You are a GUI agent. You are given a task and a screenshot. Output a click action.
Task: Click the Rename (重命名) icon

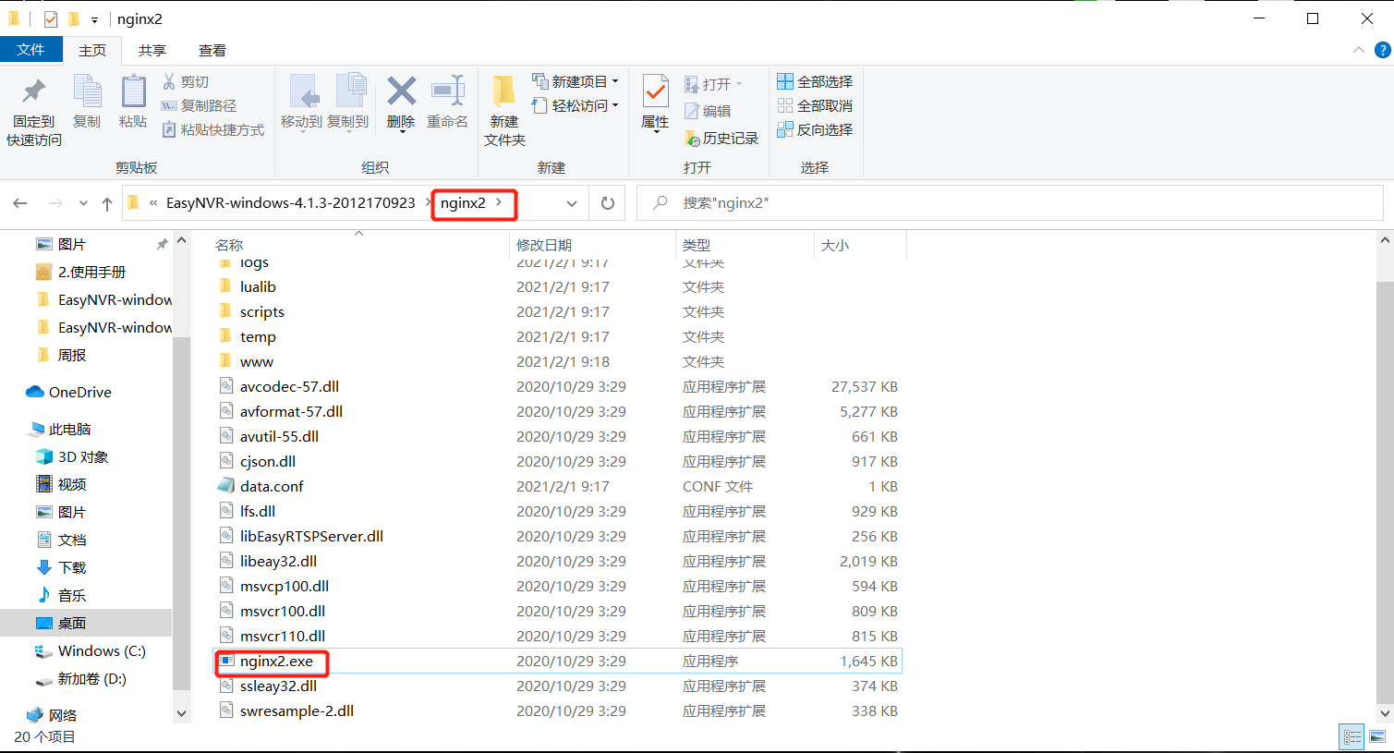click(448, 91)
